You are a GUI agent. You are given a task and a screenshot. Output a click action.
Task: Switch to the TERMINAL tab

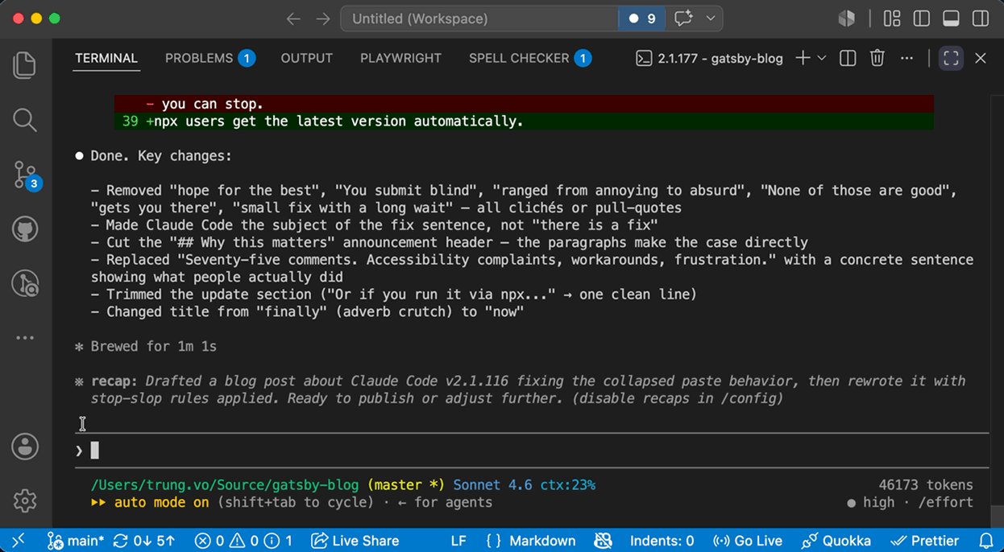[106, 58]
